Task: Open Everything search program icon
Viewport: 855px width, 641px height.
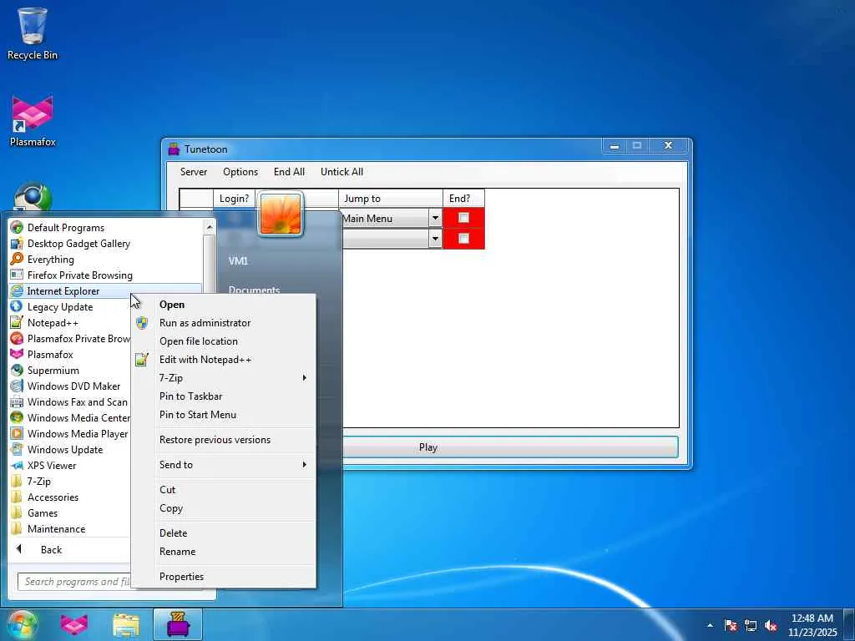Action: click(x=17, y=259)
